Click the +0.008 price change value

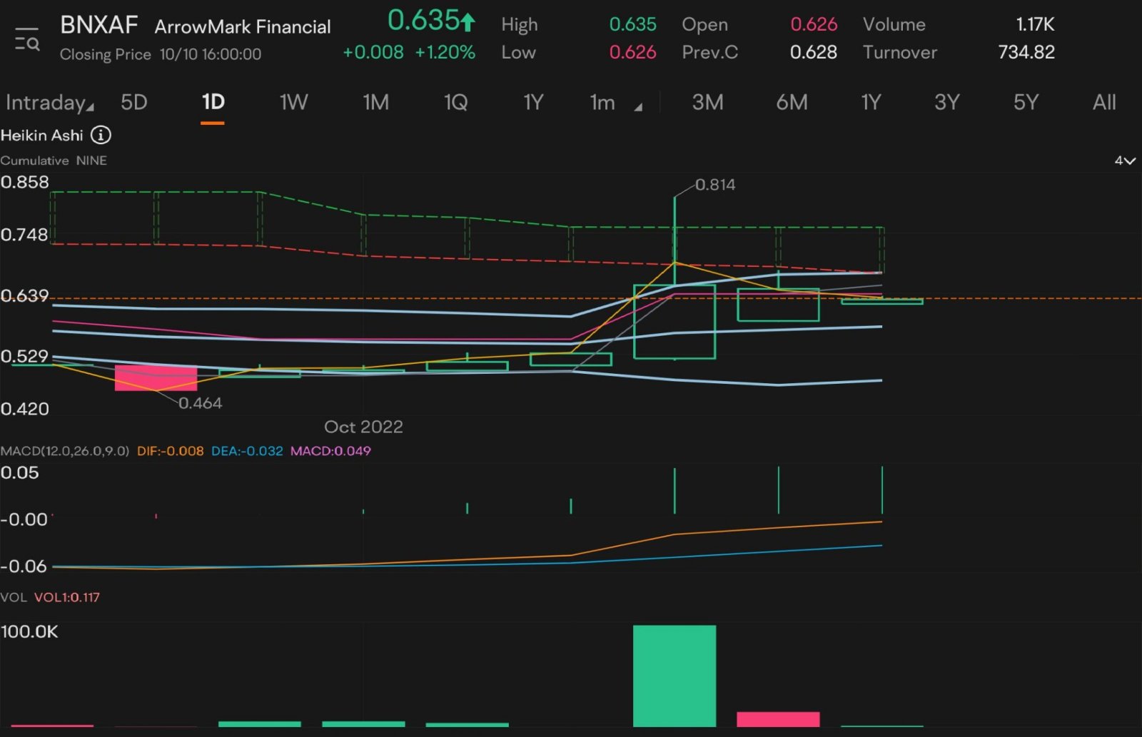tap(373, 52)
